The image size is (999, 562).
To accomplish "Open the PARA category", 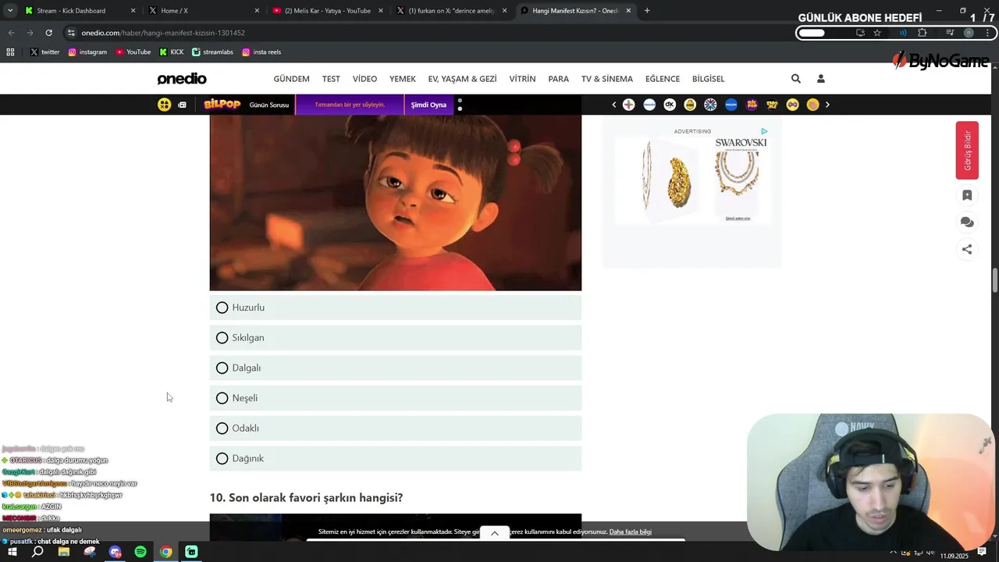I will click(x=558, y=79).
